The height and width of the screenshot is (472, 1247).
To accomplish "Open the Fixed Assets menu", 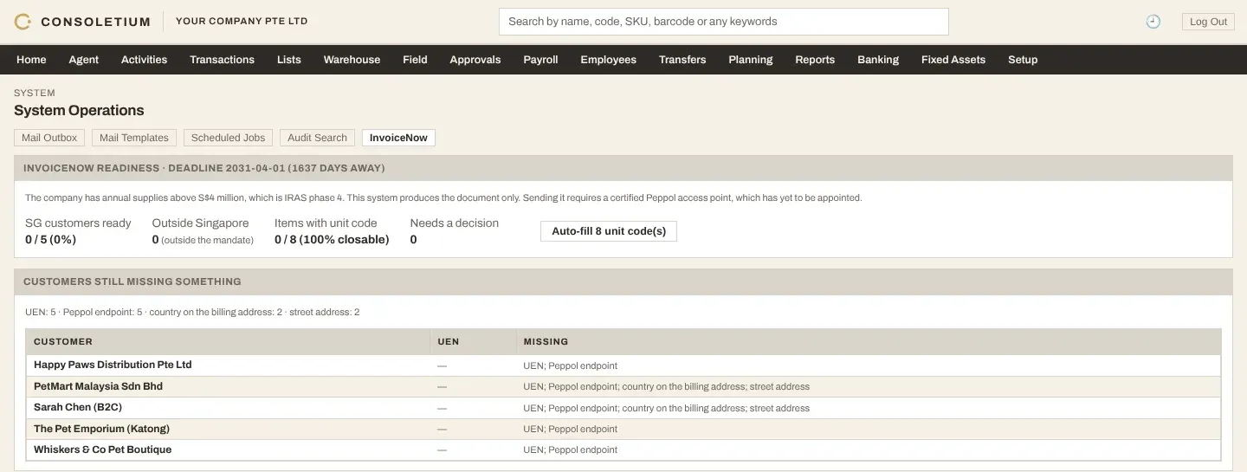I will click(953, 60).
